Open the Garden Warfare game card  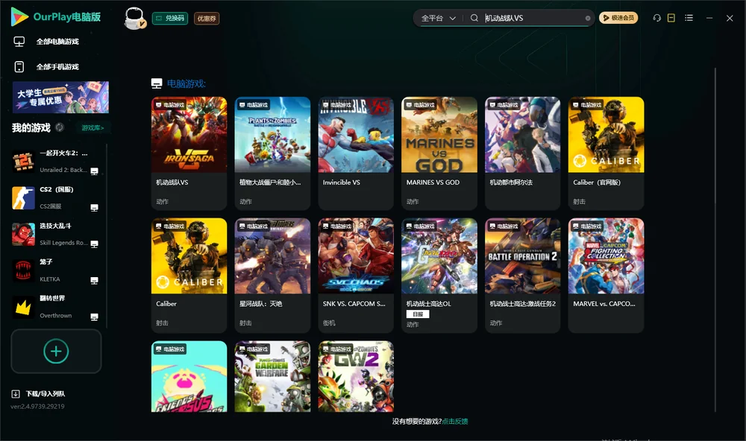tap(272, 376)
